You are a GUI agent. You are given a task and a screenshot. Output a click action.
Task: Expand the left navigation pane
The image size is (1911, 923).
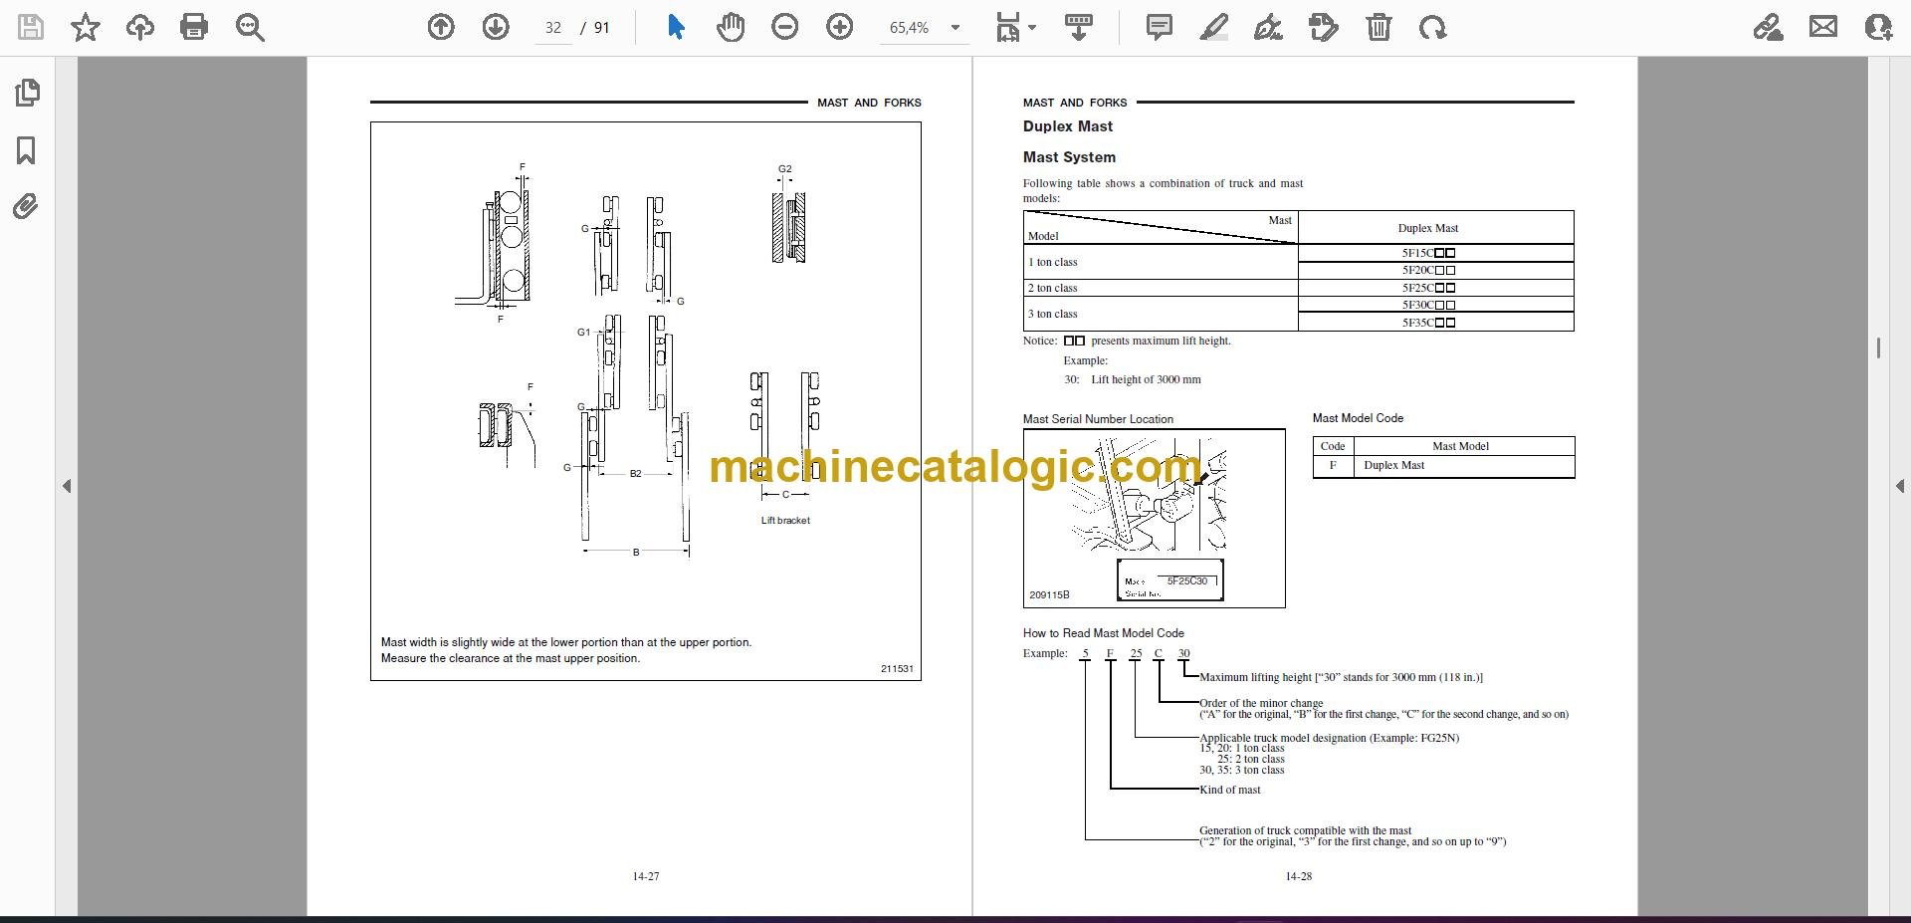[67, 486]
